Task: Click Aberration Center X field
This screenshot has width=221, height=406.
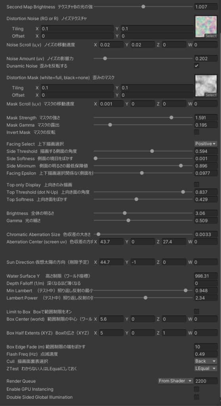Action: point(111,241)
